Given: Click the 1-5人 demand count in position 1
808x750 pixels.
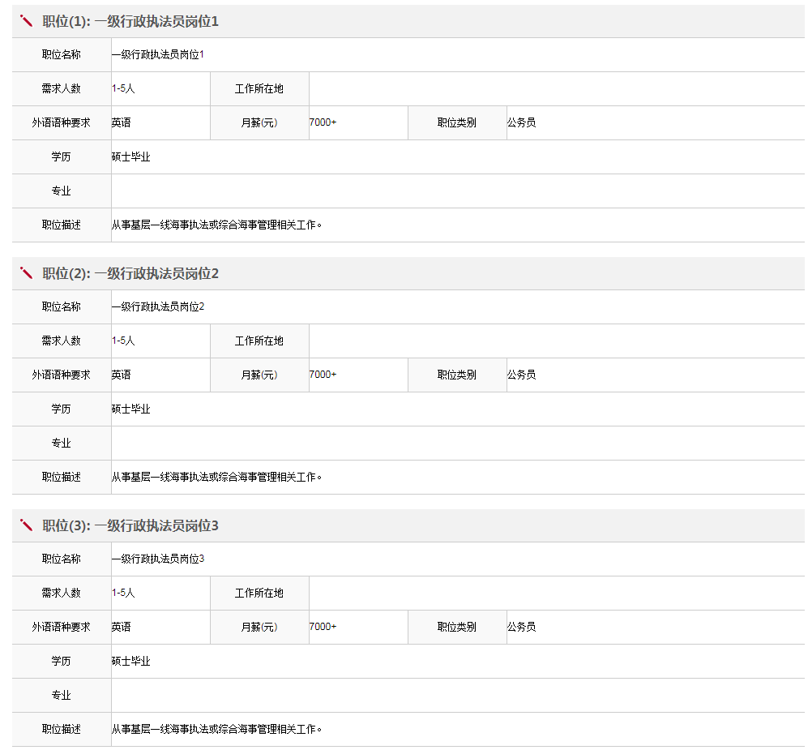Looking at the screenshot, I should click(x=122, y=88).
